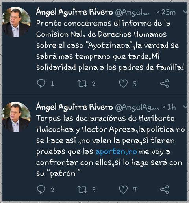This screenshot has width=189, height=203.
Task: Like the tweet about Derechos Humanos report
Action: click(123, 83)
